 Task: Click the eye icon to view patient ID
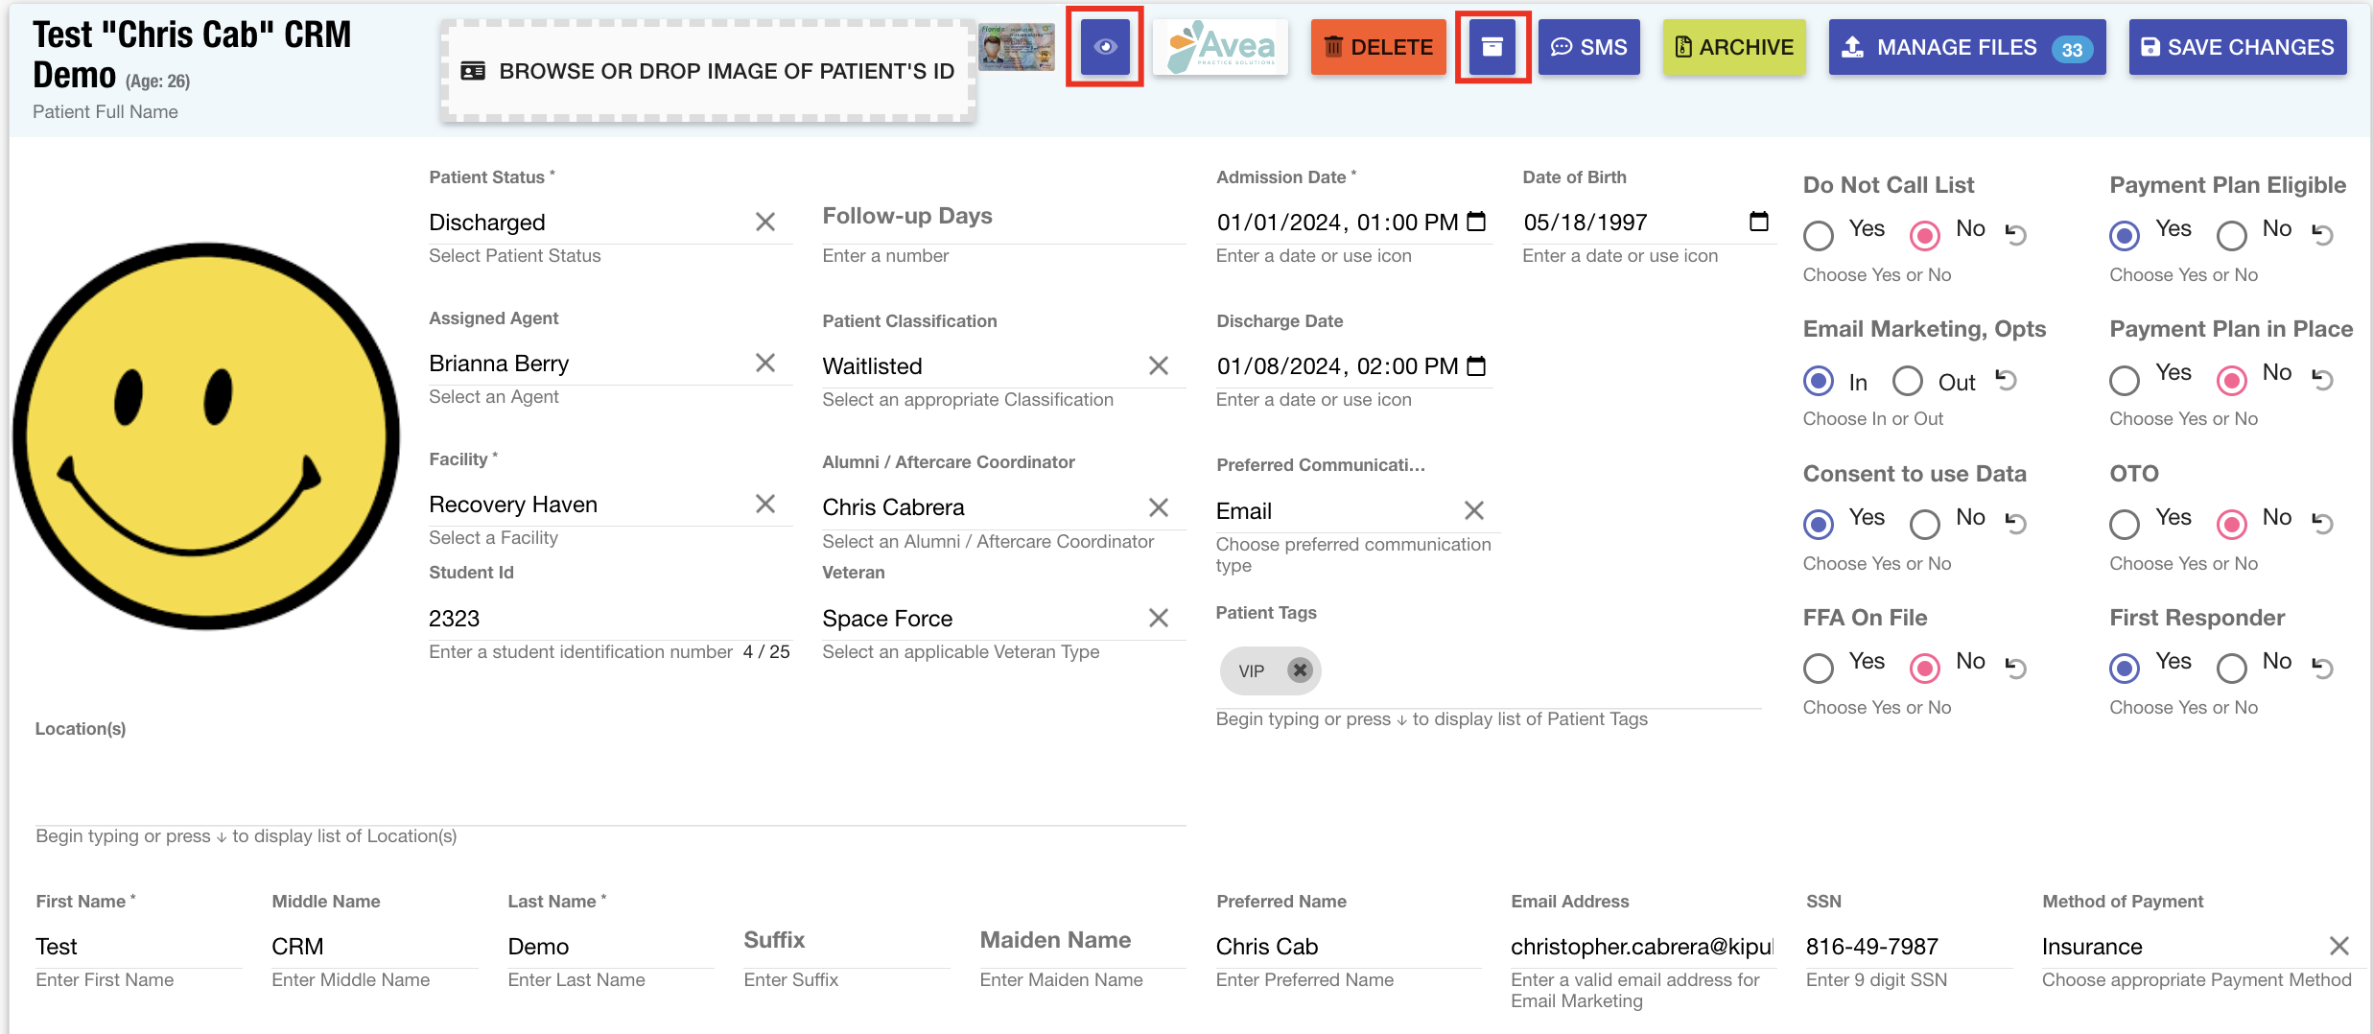1104,47
